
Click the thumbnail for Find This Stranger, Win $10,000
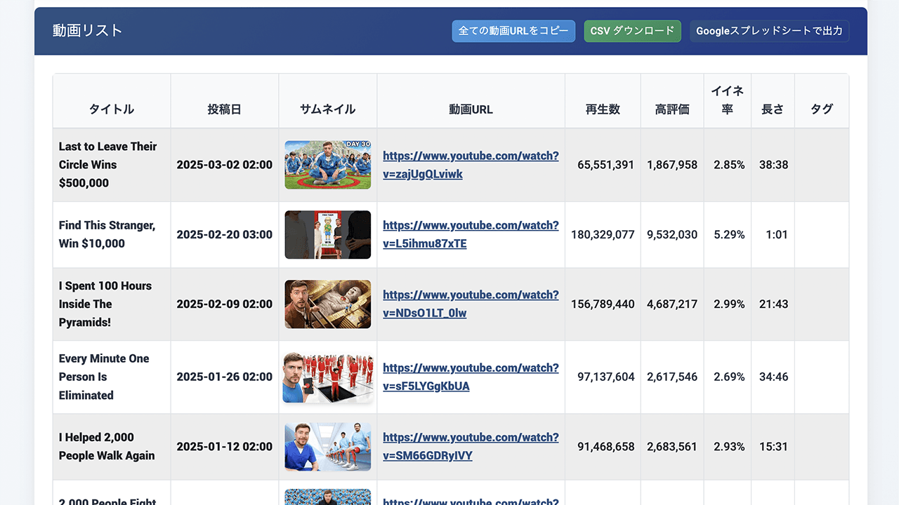click(327, 234)
